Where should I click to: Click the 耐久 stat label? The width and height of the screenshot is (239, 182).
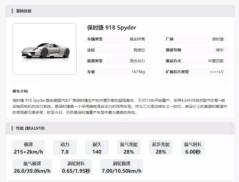click(x=97, y=144)
